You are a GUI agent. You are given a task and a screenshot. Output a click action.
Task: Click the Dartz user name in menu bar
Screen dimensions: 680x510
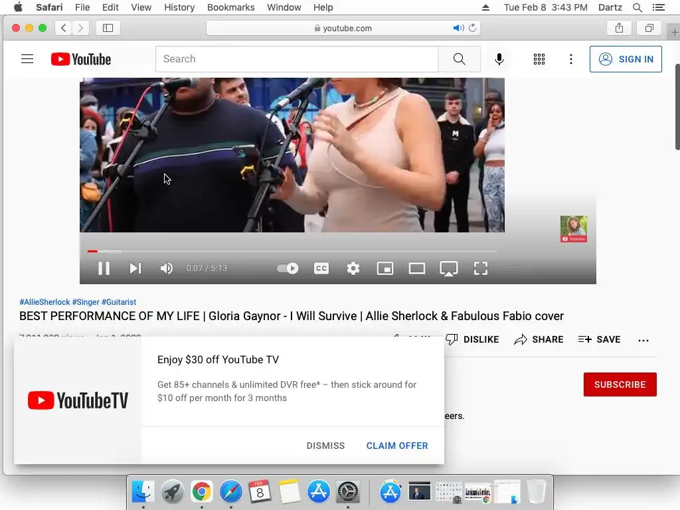point(610,7)
